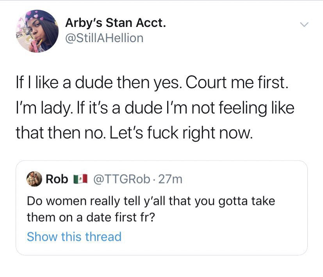Select the "Rob" name in quoted tweet
Screen dimensions: 323x277
(x=57, y=179)
